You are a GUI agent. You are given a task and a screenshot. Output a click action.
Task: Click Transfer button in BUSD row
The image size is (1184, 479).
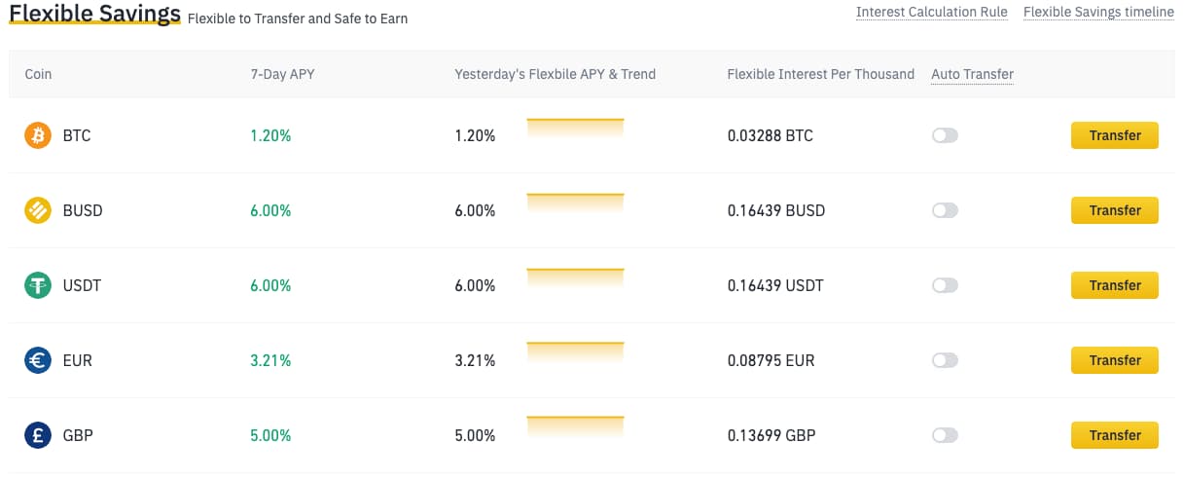point(1115,210)
